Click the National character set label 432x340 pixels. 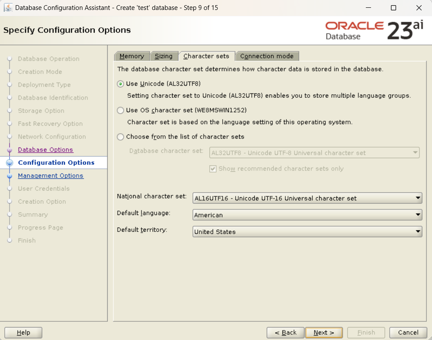click(151, 196)
